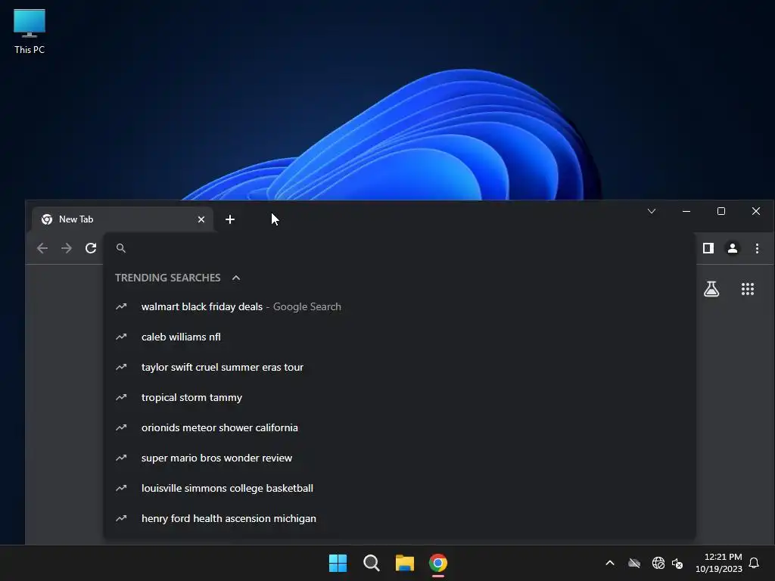Open notifications bell icon
Image resolution: width=775 pixels, height=581 pixels.
(754, 563)
